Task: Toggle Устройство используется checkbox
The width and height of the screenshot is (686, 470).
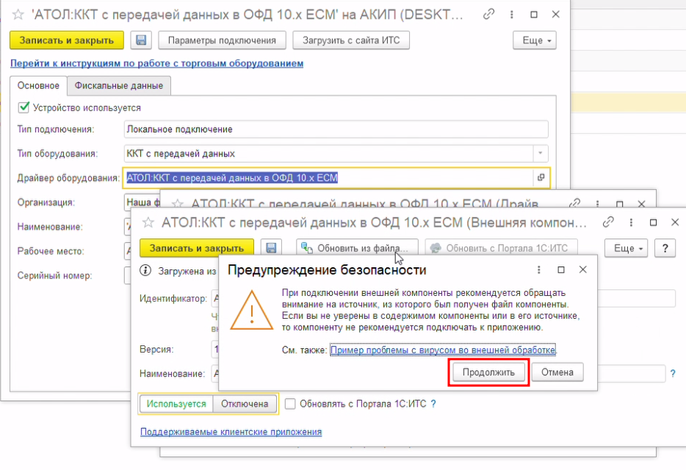Action: 24,107
